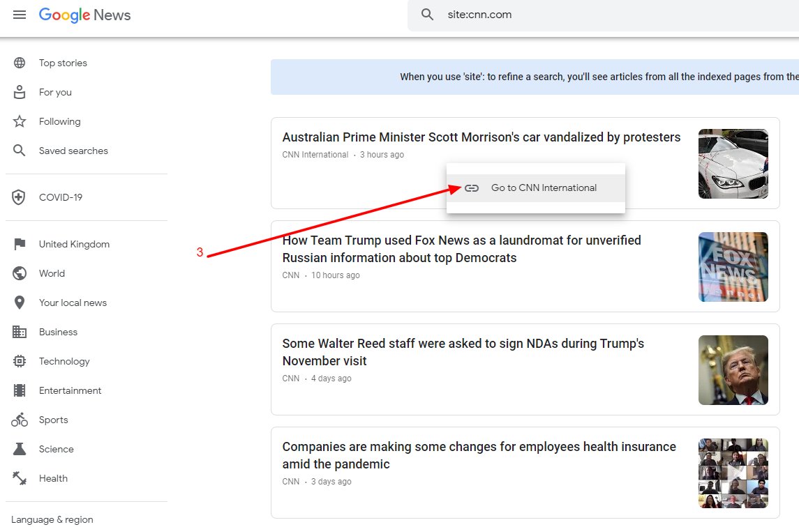The height and width of the screenshot is (527, 799).
Task: Open Your local news section
Action: pyautogui.click(x=73, y=303)
